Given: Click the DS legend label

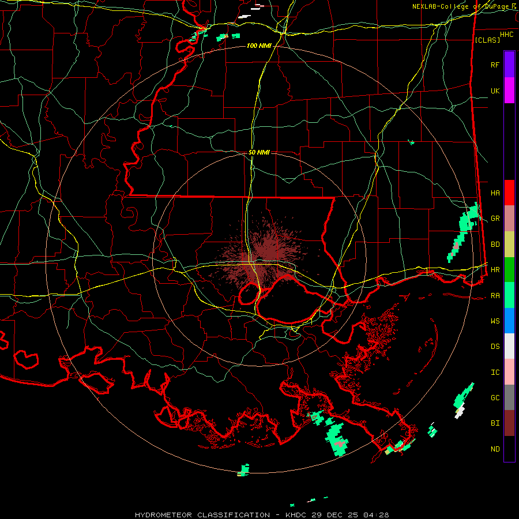Looking at the screenshot, I should coord(495,347).
